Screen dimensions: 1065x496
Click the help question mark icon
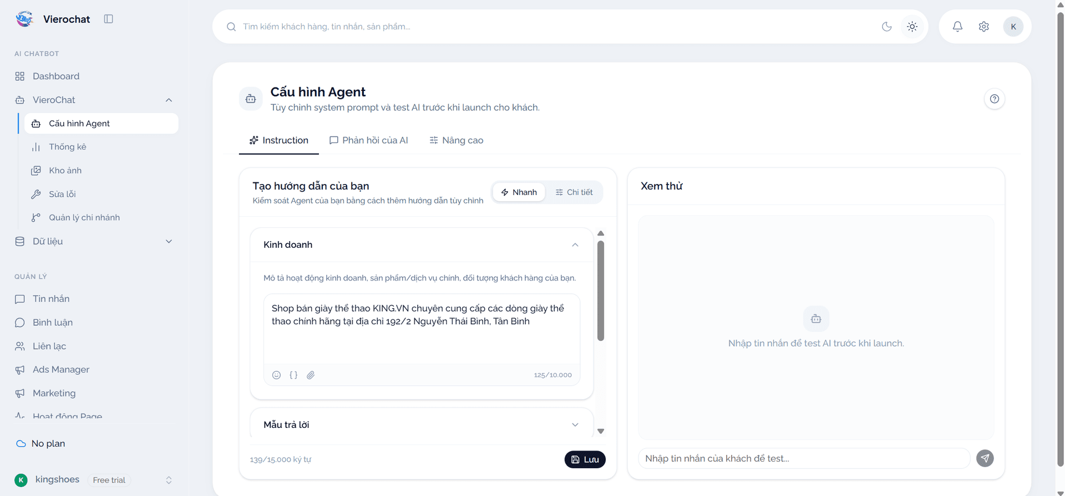[x=995, y=99]
